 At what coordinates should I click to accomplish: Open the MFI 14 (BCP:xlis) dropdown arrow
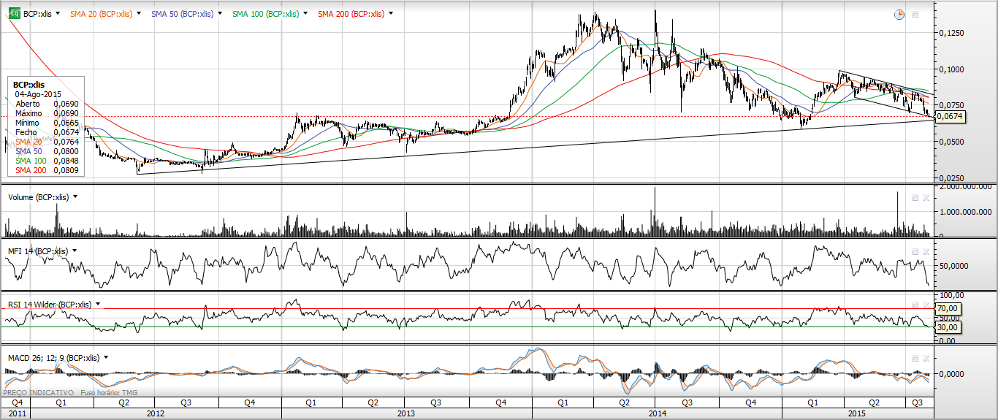(75, 251)
